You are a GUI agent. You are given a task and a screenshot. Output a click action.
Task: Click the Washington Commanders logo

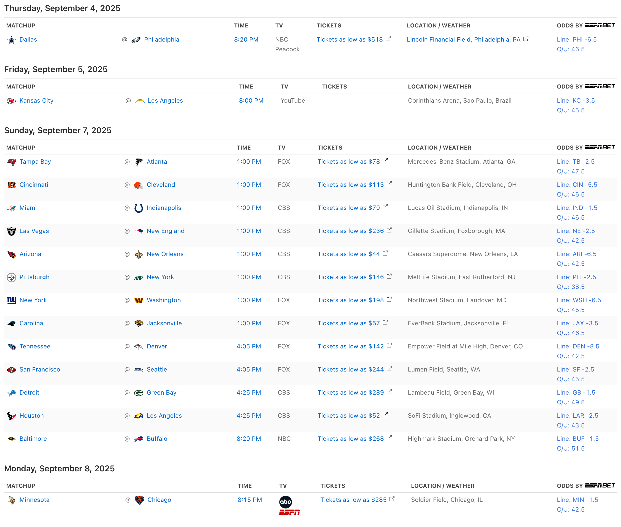coord(138,300)
